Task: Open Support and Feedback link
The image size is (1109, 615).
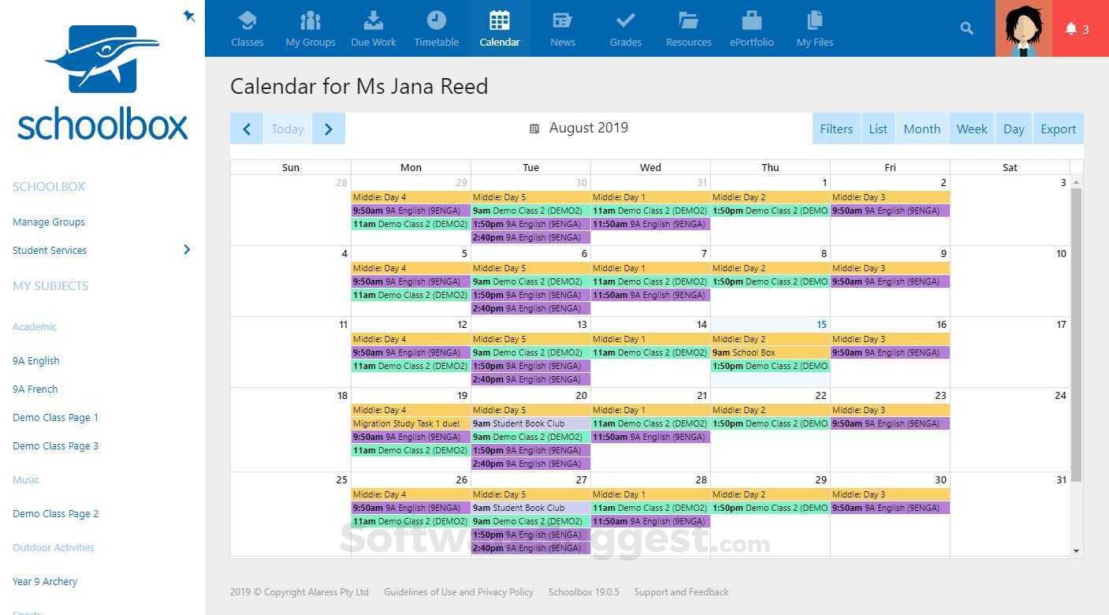Action: coord(681,591)
